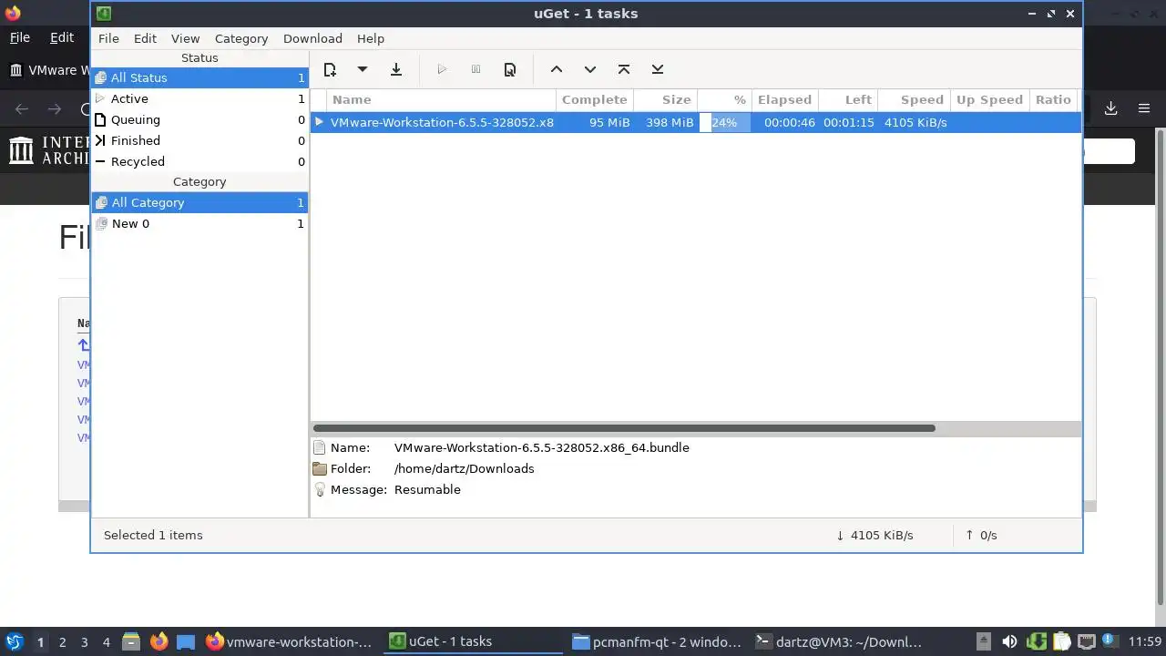Click the uGet system tray icon

tap(1036, 641)
